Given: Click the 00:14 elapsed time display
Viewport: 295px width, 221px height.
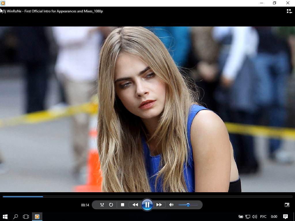Looking at the screenshot, I should 85,205.
